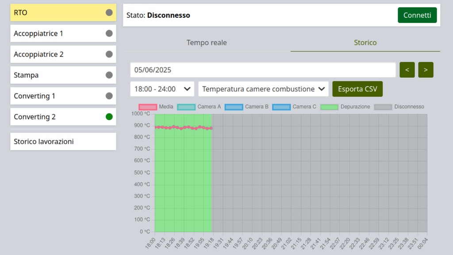Image resolution: width=453 pixels, height=255 pixels.
Task: Hide the Depurazione legend series
Action: click(345, 107)
